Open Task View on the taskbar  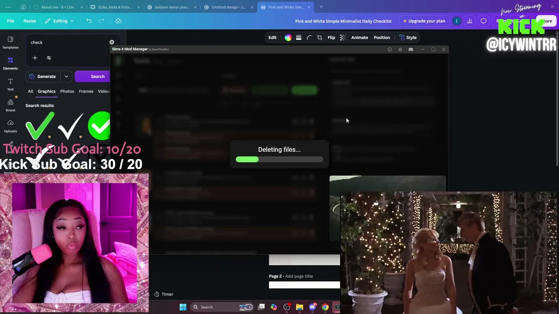click(x=261, y=307)
